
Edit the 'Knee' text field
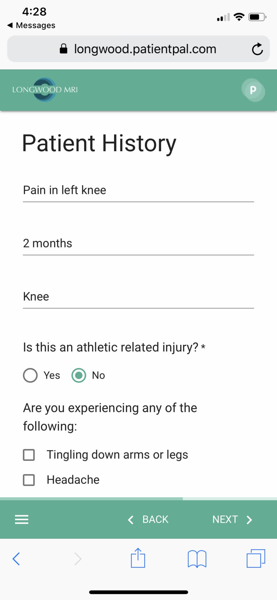(x=138, y=297)
